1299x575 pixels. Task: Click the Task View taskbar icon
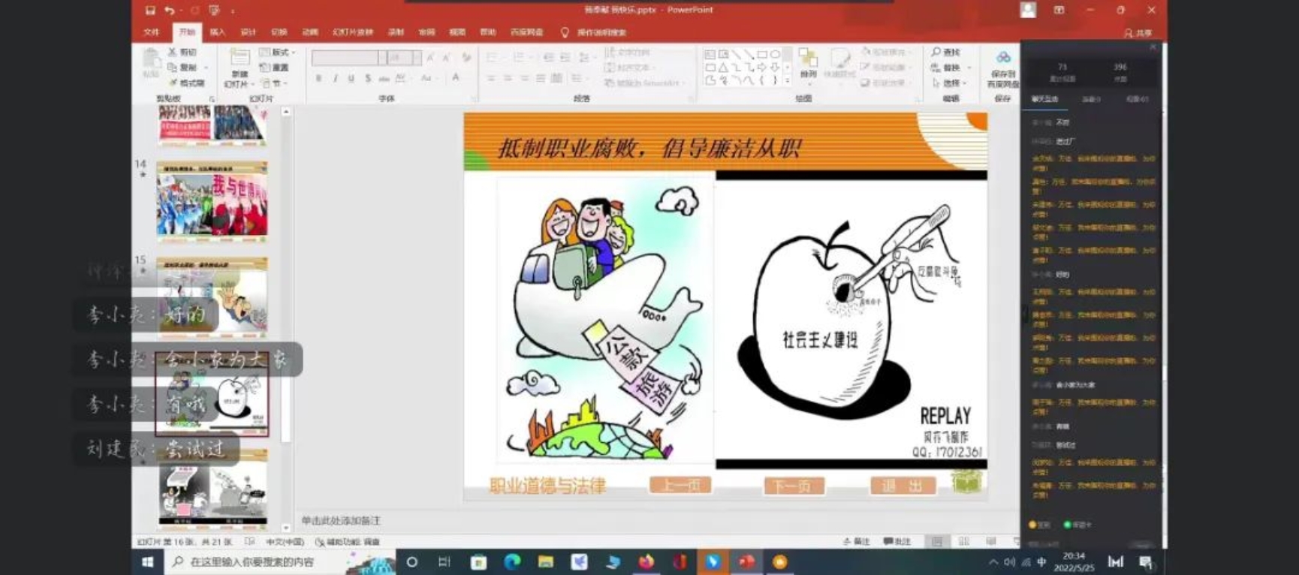[445, 561]
